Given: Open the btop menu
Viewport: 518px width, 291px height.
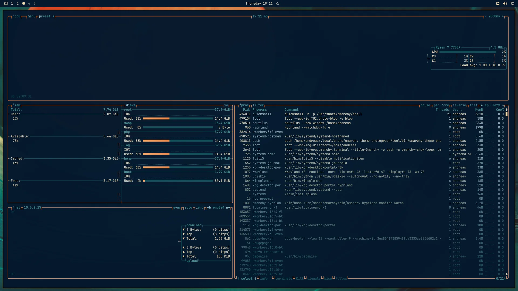Looking at the screenshot, I should click(31, 16).
